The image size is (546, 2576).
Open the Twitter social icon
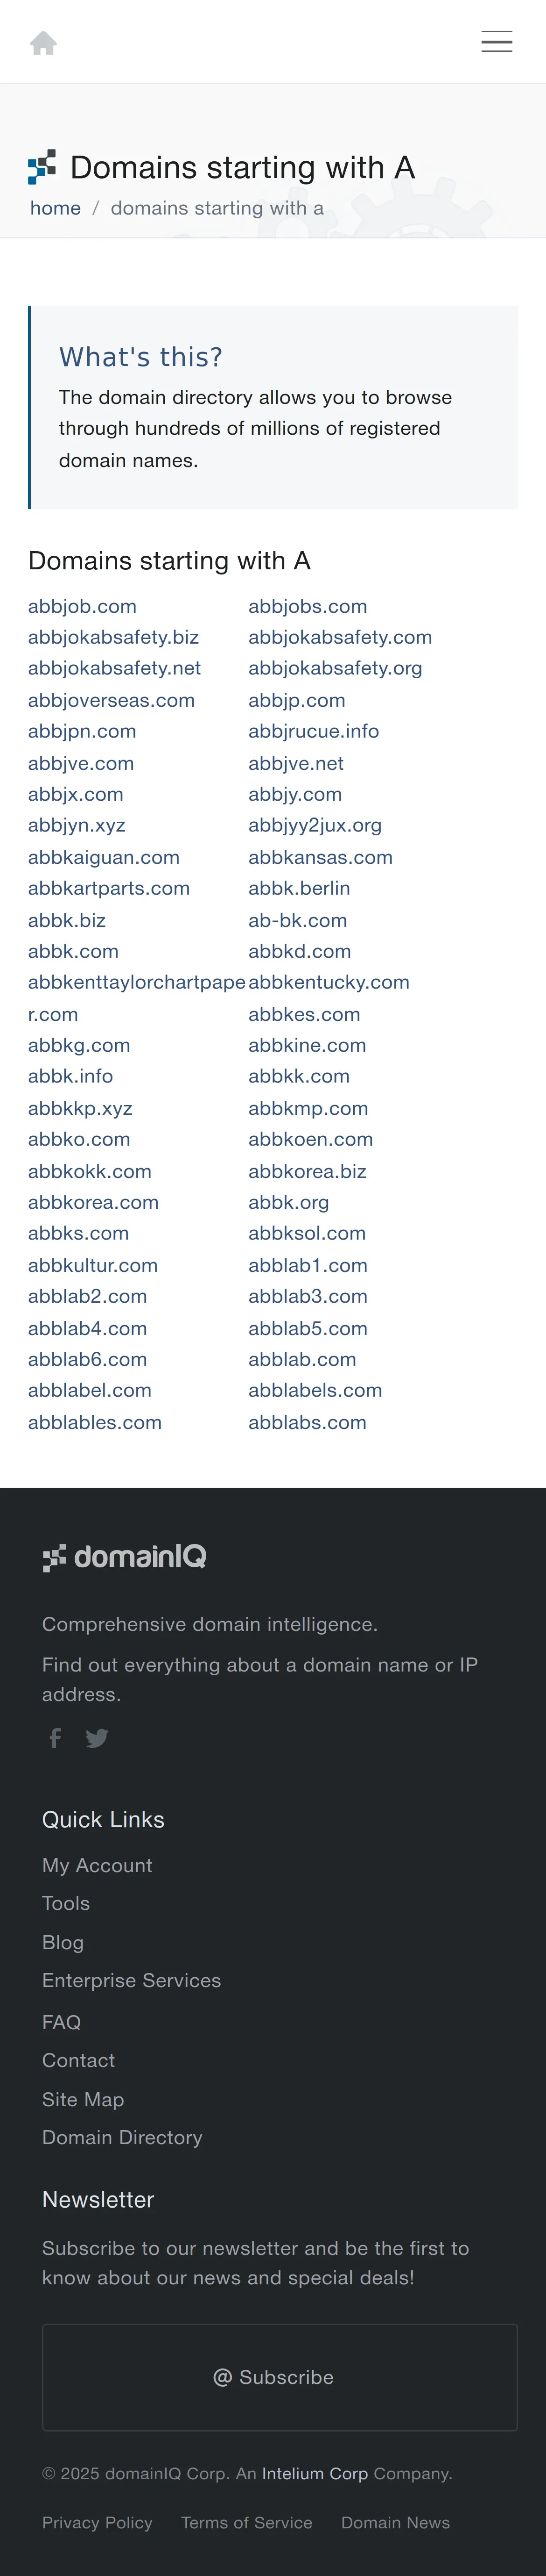[x=97, y=1737]
